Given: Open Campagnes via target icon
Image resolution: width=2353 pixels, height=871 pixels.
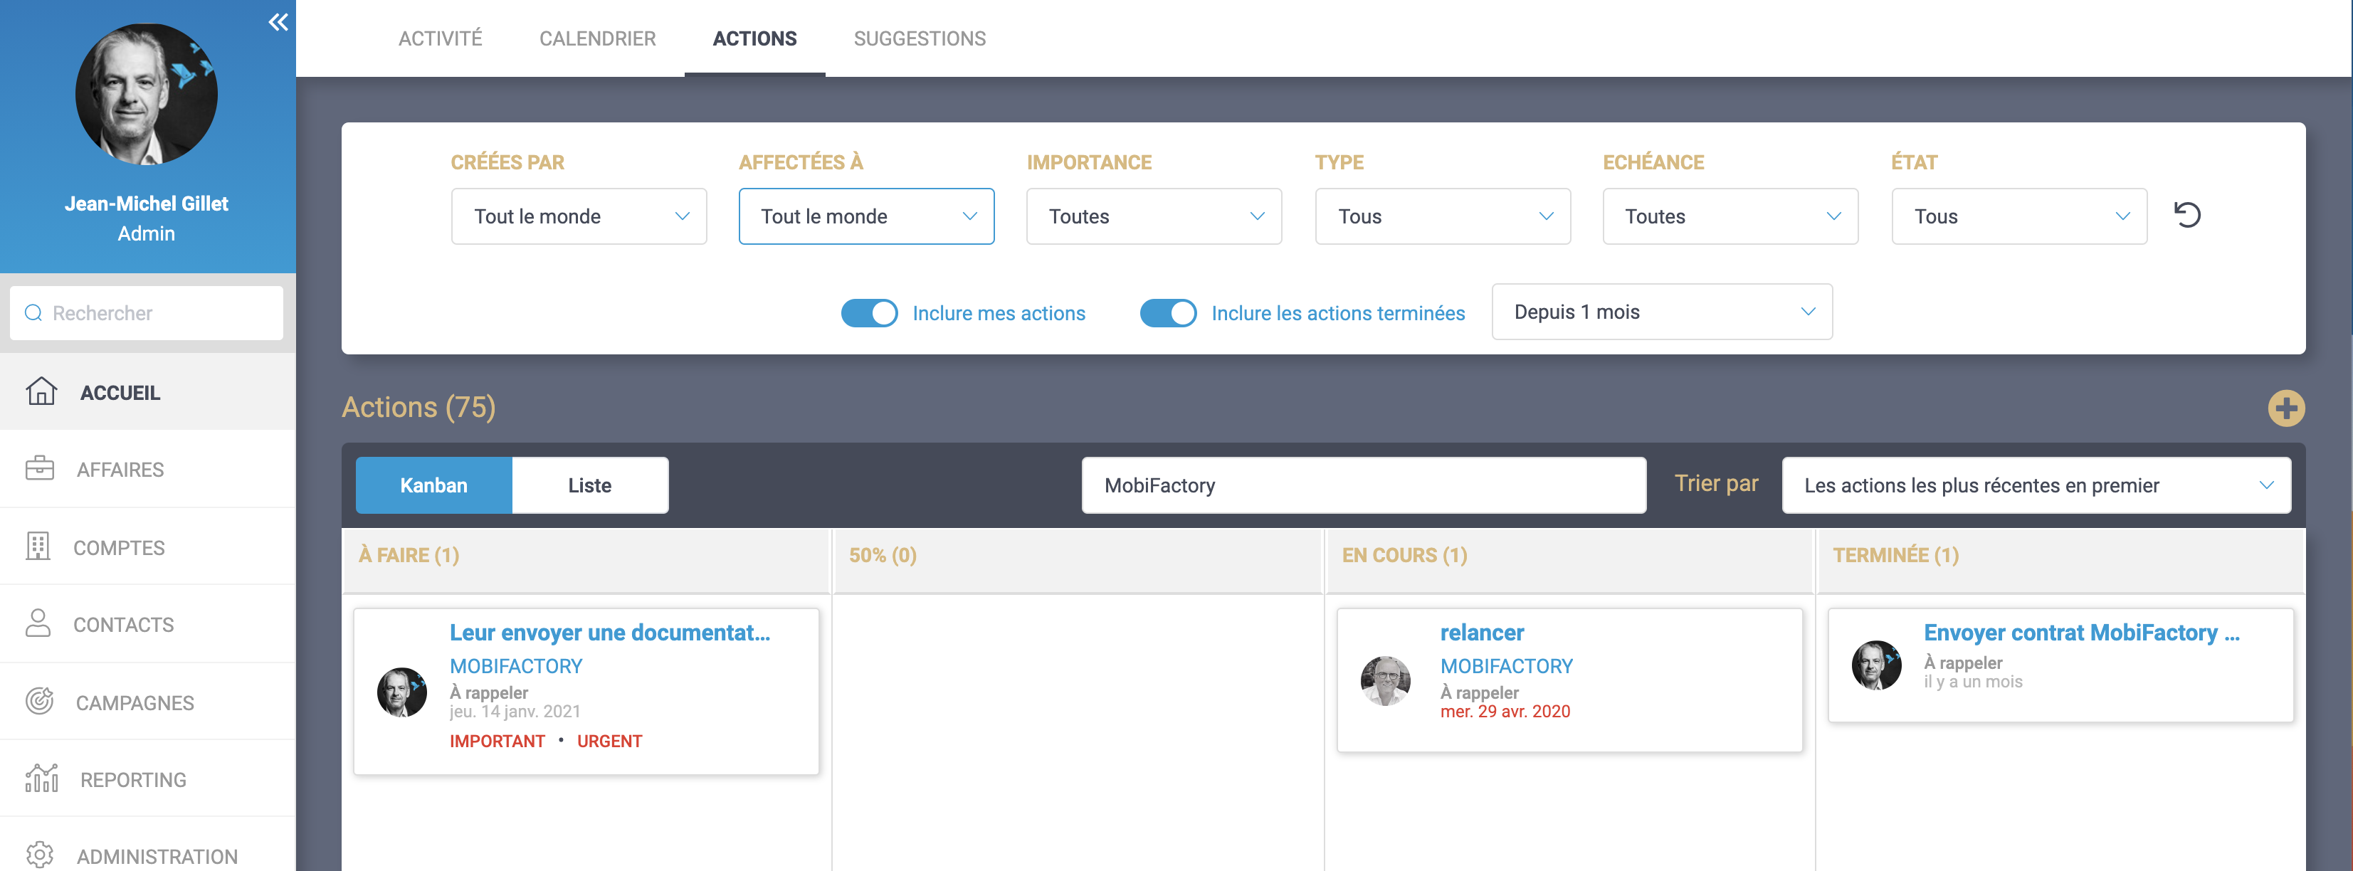Looking at the screenshot, I should tap(39, 701).
